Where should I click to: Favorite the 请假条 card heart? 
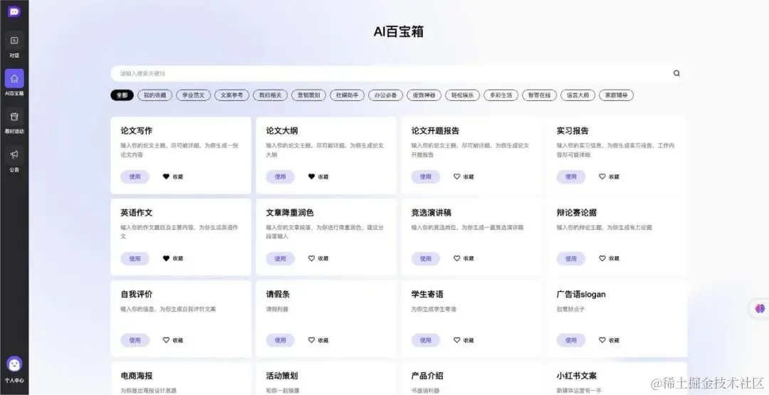311,340
